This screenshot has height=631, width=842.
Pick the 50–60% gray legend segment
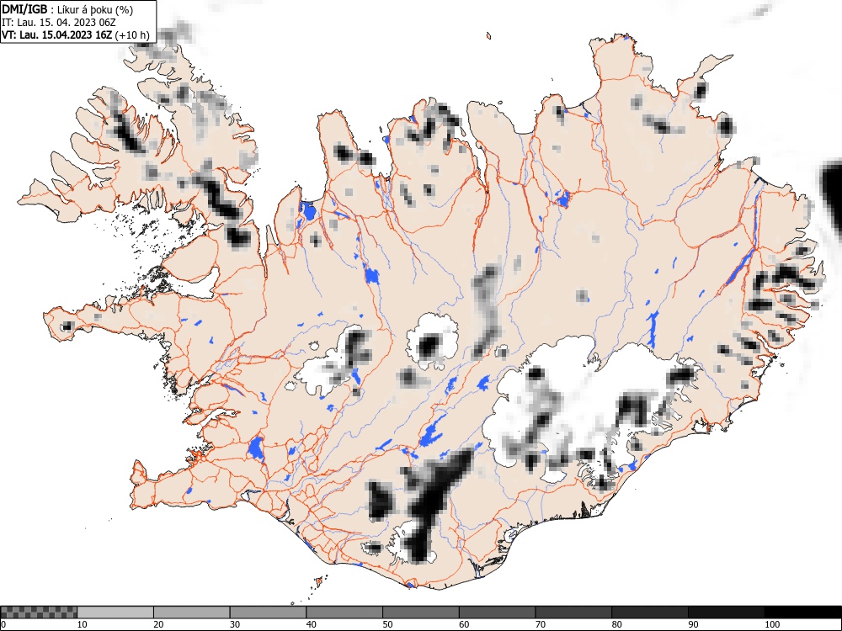421,612
